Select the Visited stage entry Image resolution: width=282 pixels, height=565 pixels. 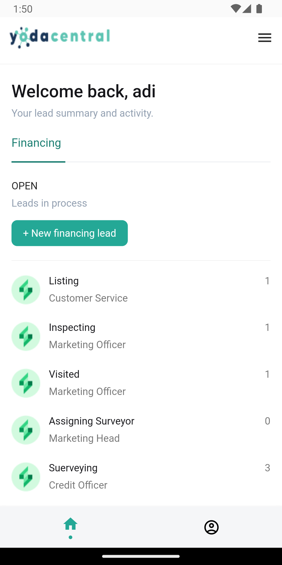click(141, 383)
